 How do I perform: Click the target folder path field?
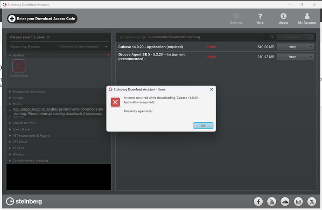pos(204,37)
